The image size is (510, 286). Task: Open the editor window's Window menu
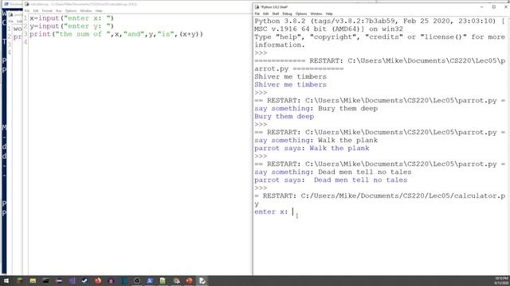point(86,10)
